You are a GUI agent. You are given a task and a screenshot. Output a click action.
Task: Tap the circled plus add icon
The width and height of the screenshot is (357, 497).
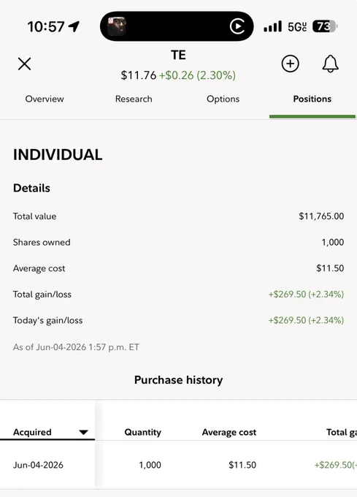291,64
